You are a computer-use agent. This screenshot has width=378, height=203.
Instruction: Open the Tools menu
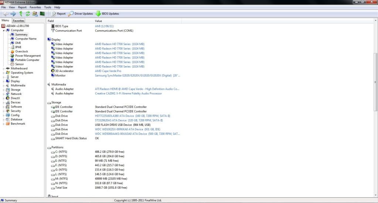pyautogui.click(x=48, y=7)
